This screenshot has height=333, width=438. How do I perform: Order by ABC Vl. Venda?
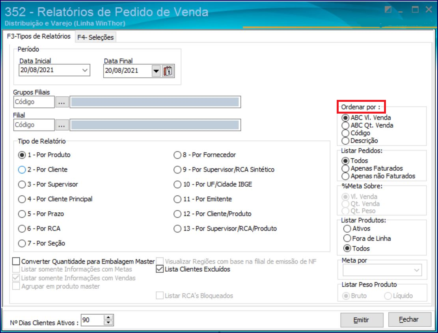coord(366,118)
